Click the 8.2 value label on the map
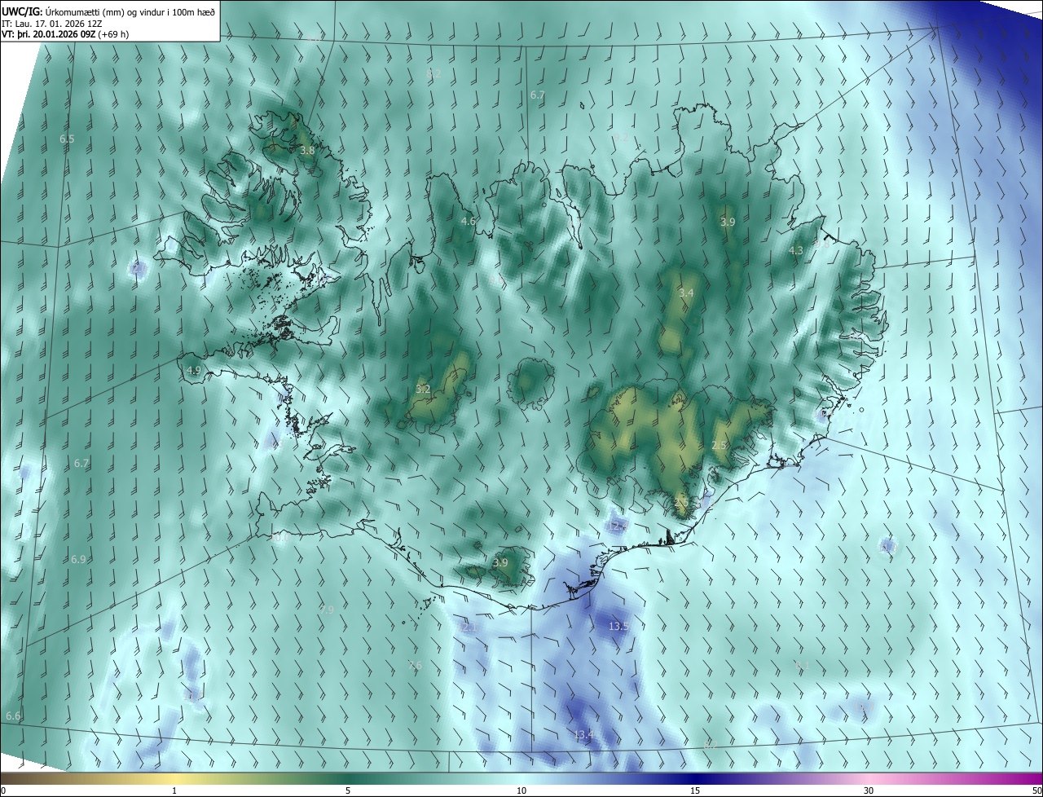 [433, 73]
